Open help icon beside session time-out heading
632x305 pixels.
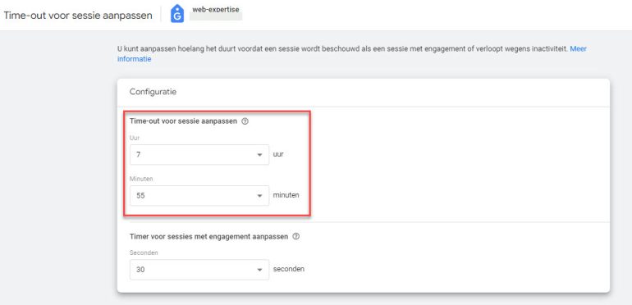coord(245,121)
